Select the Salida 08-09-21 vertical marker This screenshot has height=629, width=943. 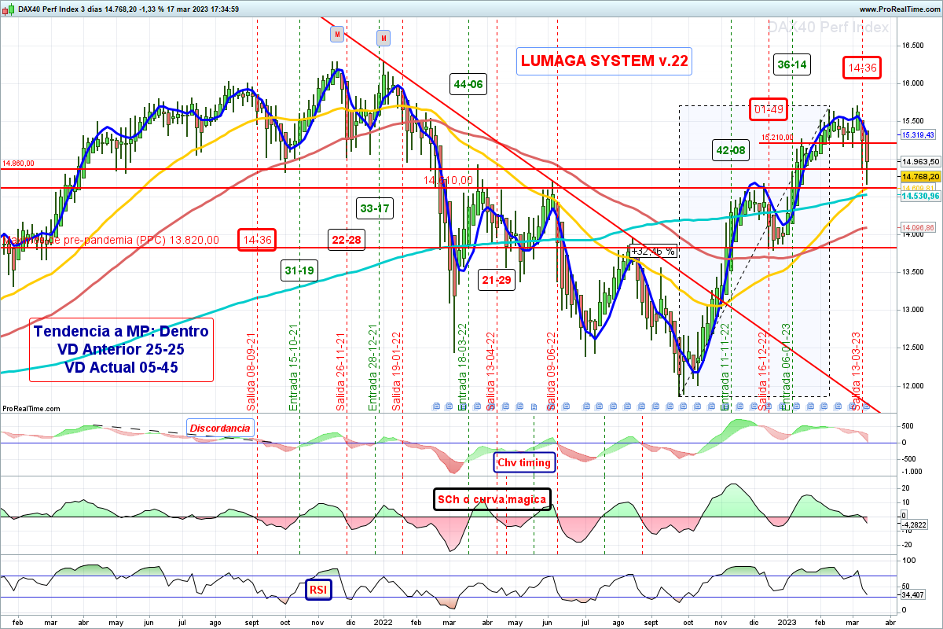click(251, 372)
